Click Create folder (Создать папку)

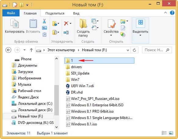coord(83,28)
